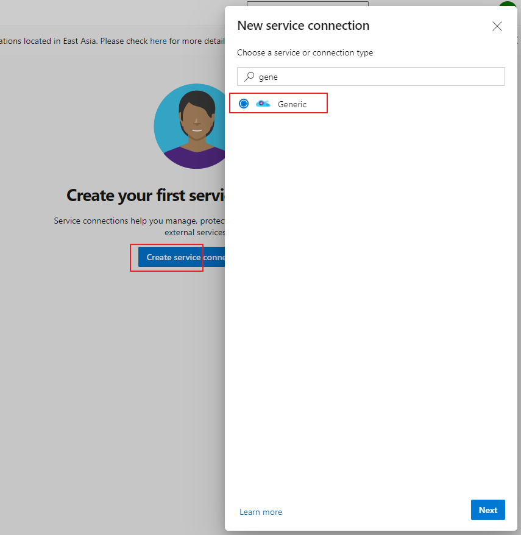Click the X icon on the panel

click(x=497, y=26)
